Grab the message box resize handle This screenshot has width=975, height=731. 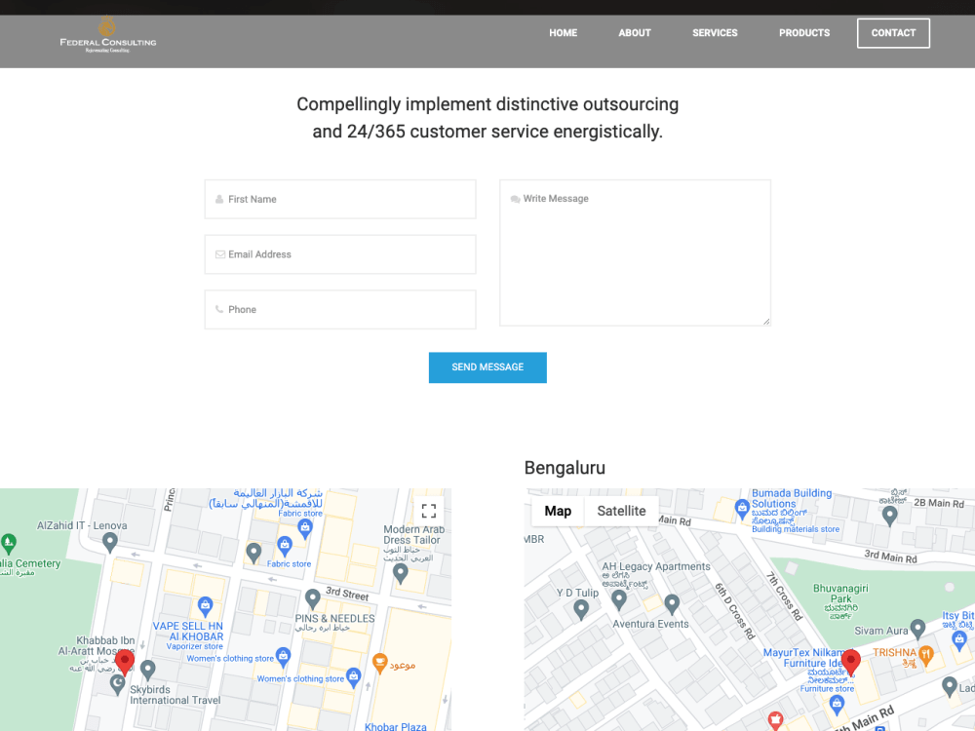click(766, 322)
